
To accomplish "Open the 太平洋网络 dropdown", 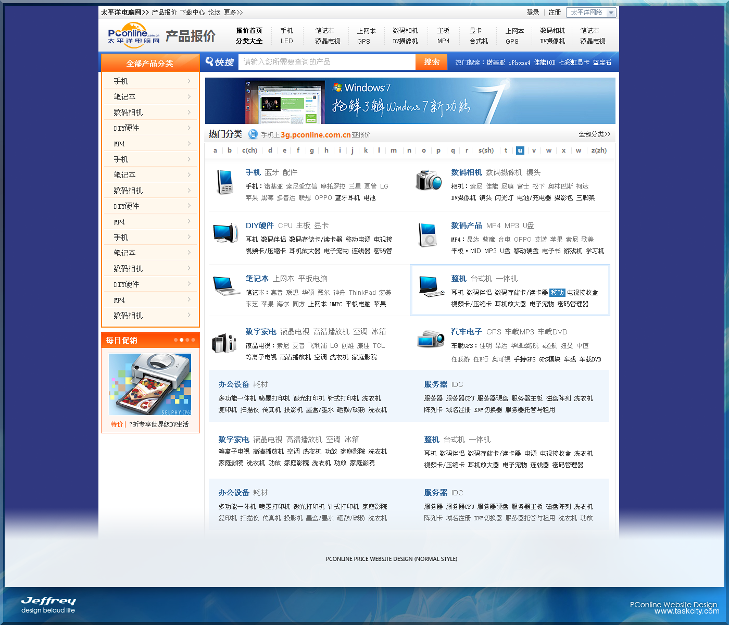I will point(591,12).
